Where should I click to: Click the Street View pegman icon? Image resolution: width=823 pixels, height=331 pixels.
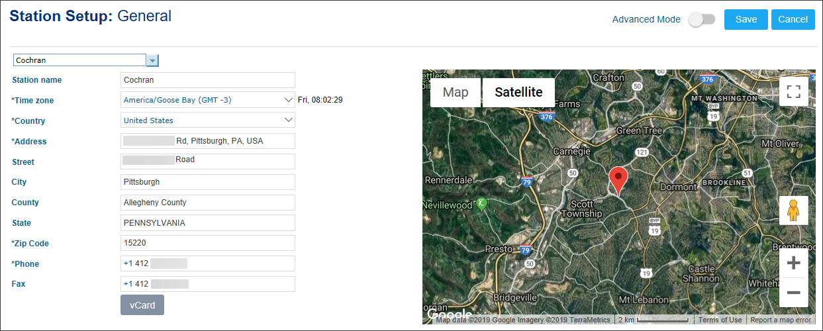tap(793, 211)
